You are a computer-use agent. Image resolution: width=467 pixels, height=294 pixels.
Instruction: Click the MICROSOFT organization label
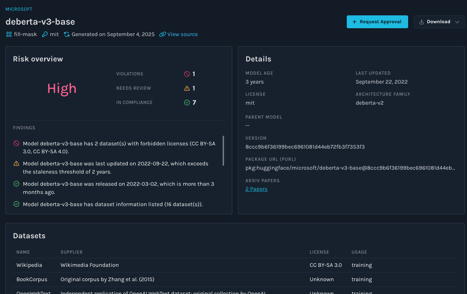(19, 9)
